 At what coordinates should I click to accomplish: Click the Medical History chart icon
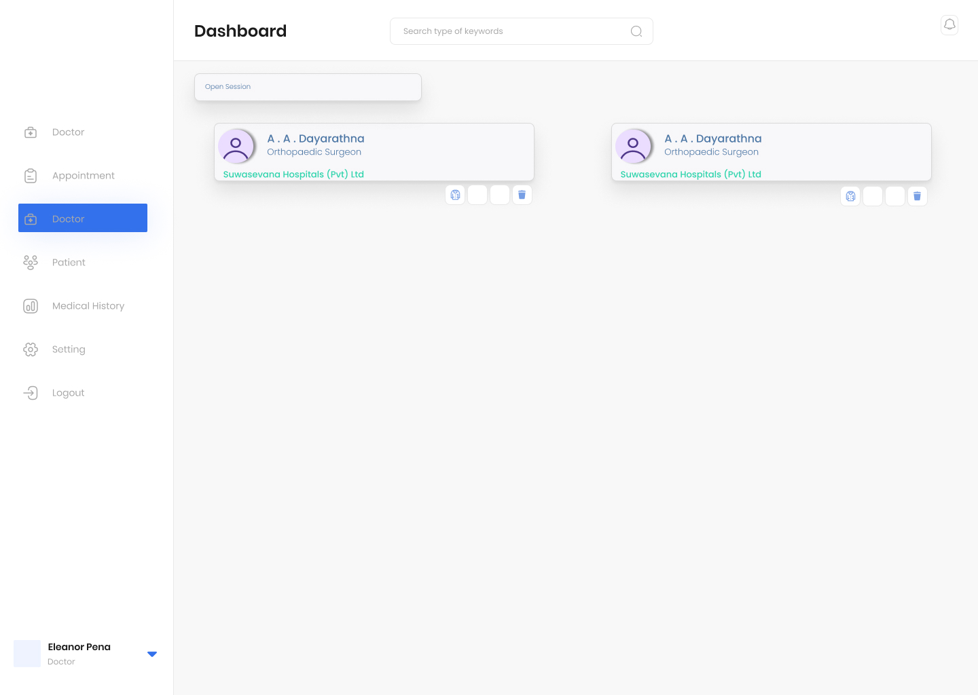point(31,306)
